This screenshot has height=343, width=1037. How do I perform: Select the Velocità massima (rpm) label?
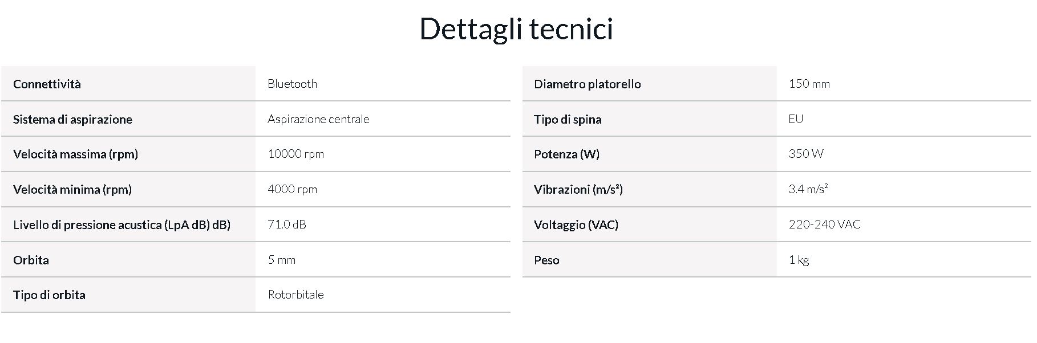pos(75,154)
